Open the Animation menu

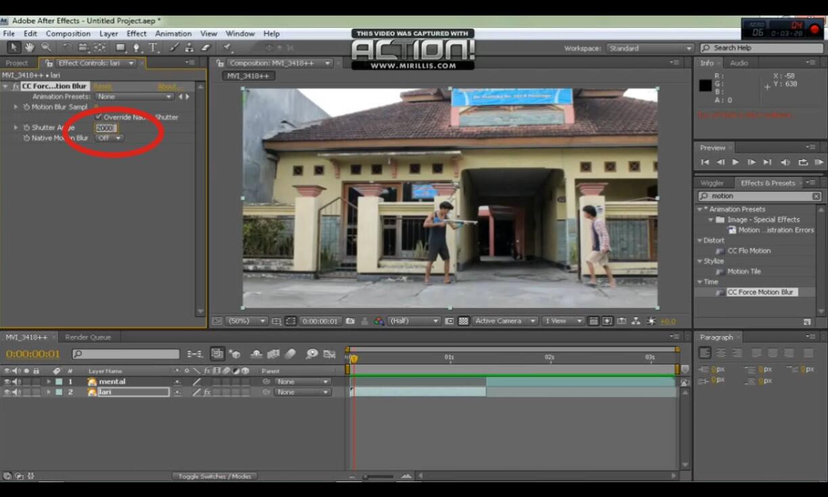[173, 33]
